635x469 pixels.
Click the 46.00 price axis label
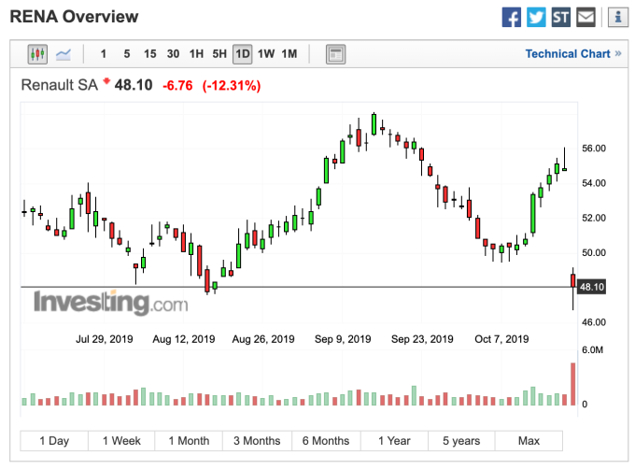point(594,322)
